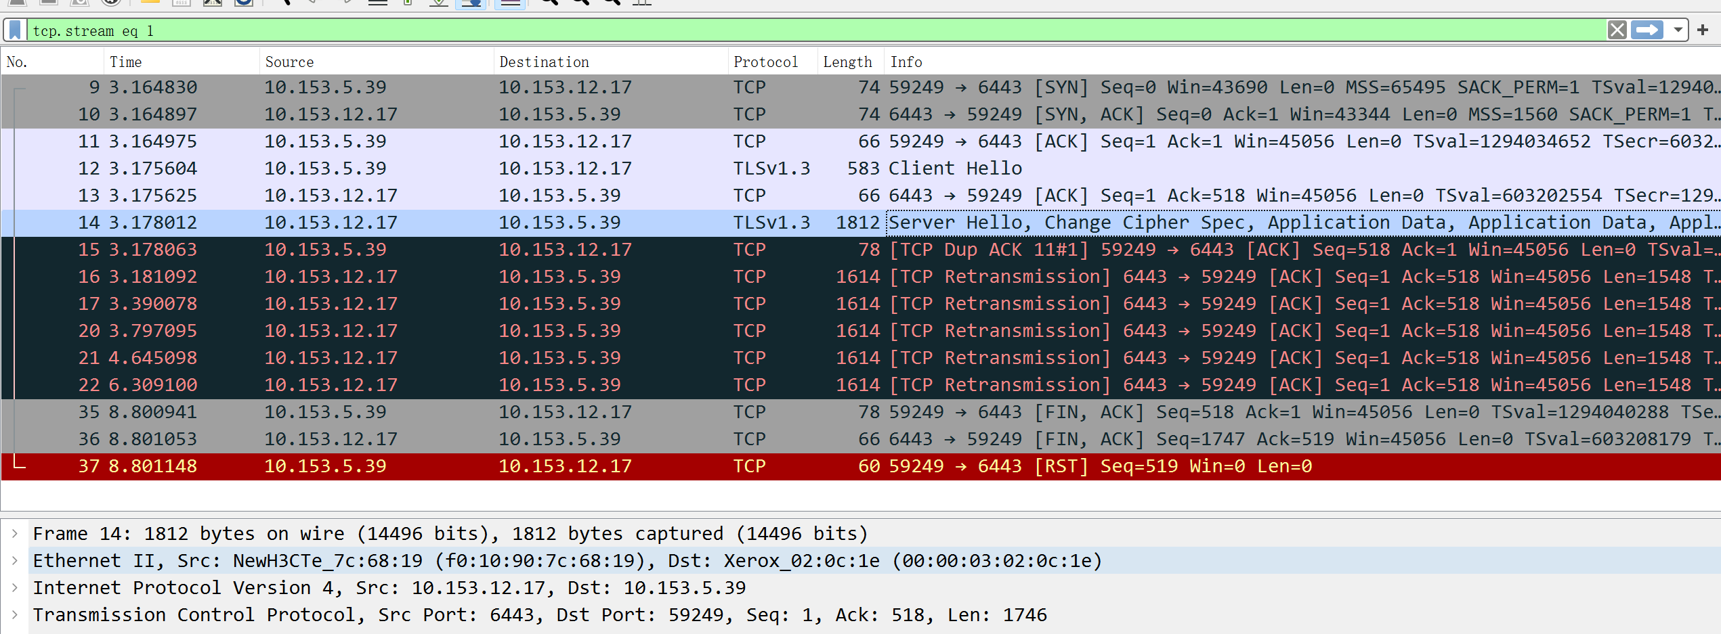Expand the Ethernet II section

(x=15, y=560)
